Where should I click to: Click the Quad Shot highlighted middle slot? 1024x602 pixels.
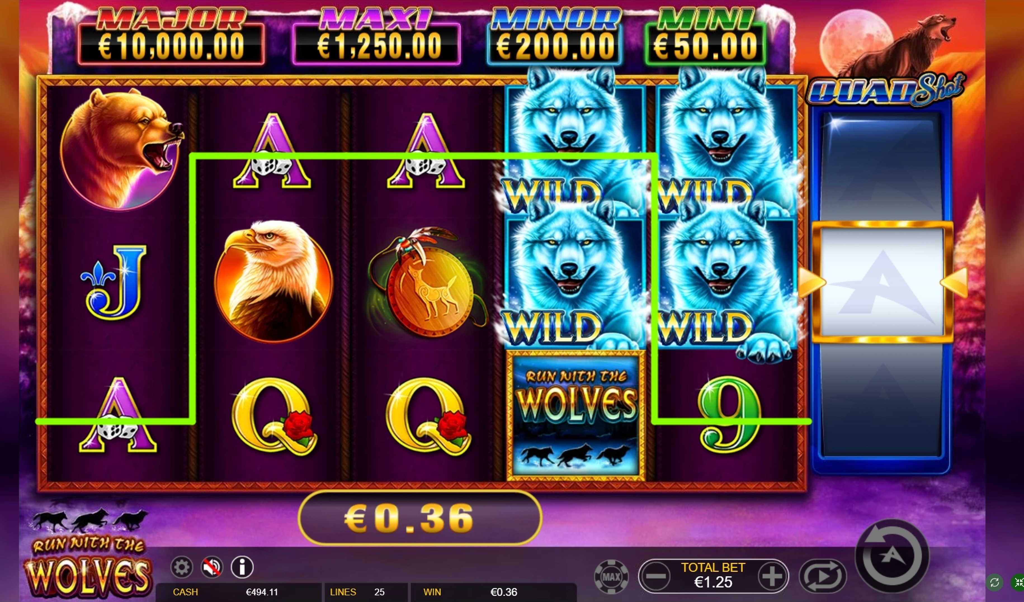point(882,282)
